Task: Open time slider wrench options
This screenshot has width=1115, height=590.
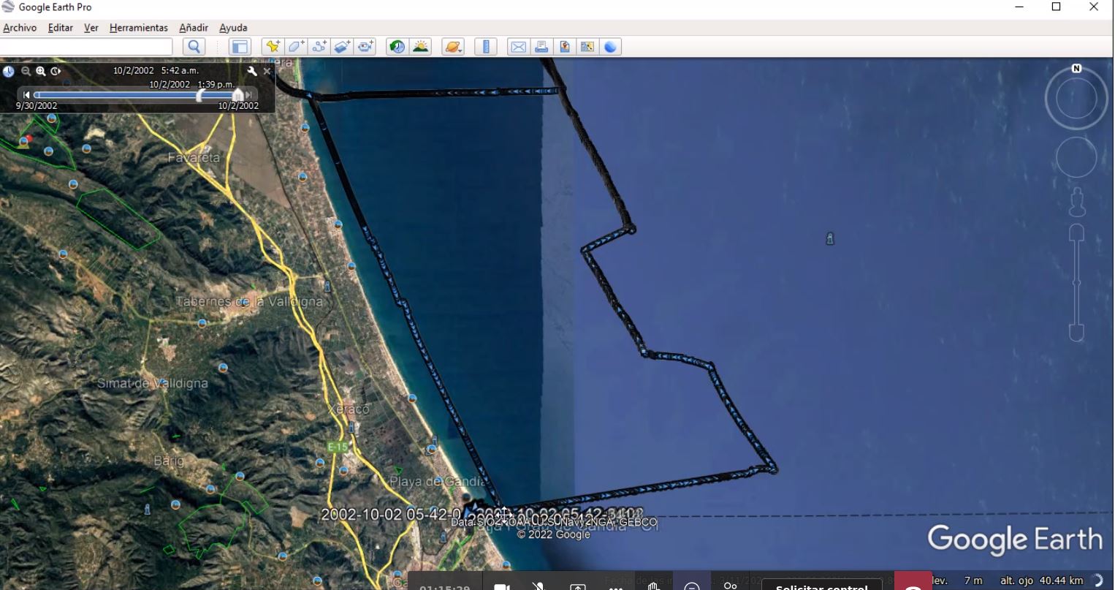Action: click(x=252, y=71)
